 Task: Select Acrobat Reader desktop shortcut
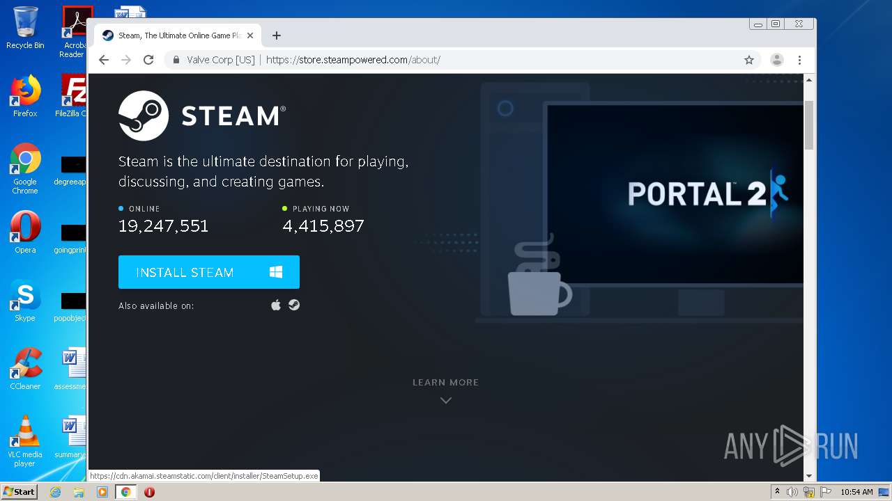coord(74,32)
